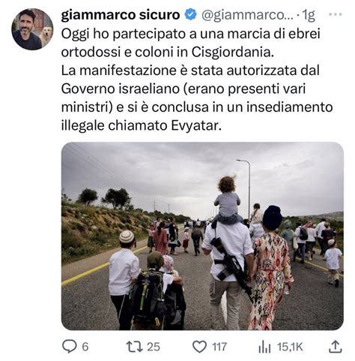
Task: Click the tweet text mentioning Evyatar
Action: point(142,125)
